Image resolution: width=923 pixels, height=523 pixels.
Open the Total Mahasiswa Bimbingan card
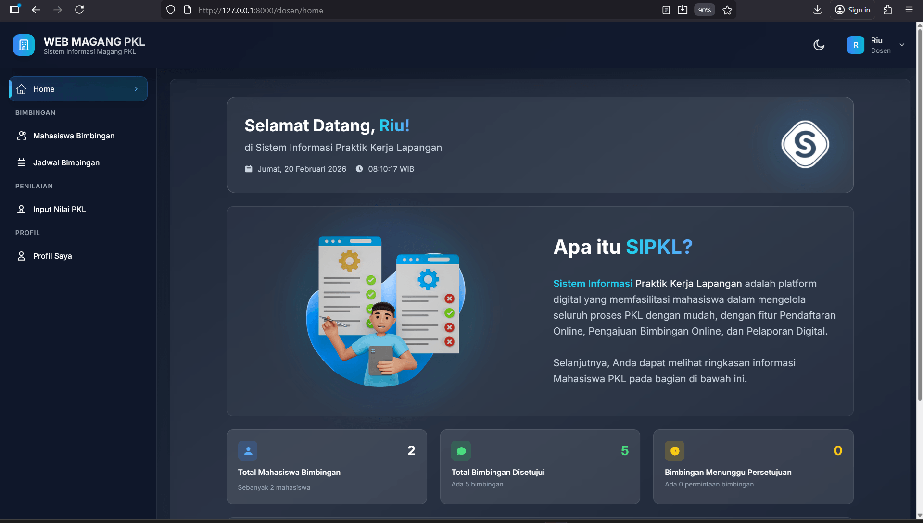point(327,467)
